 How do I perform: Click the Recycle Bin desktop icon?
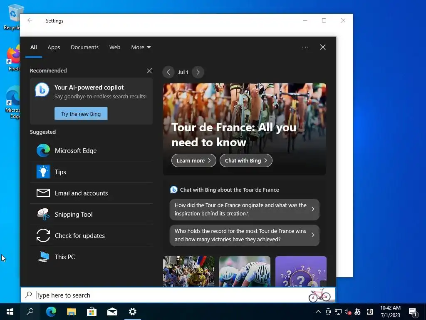[12, 17]
